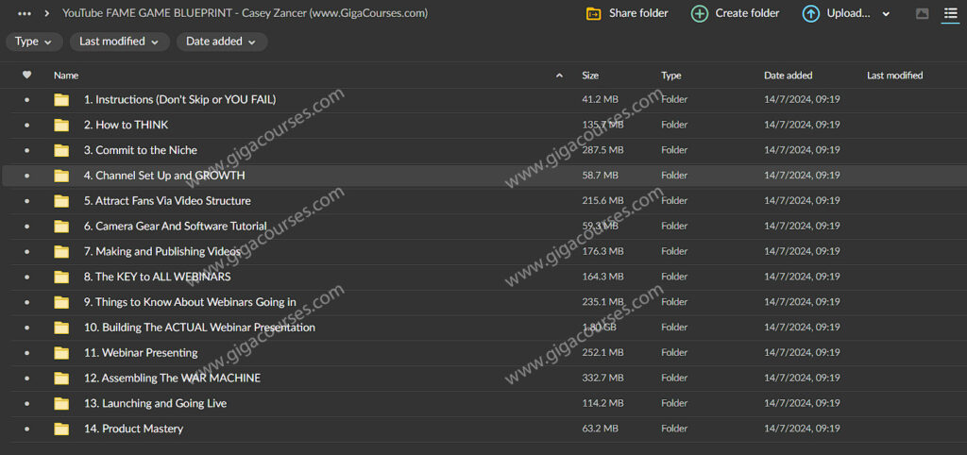
Task: Toggle favourite dot for 13. Launching
Action: click(26, 403)
